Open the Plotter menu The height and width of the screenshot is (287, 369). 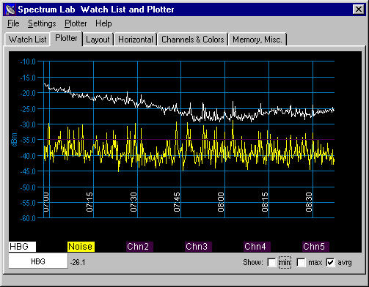(76, 23)
